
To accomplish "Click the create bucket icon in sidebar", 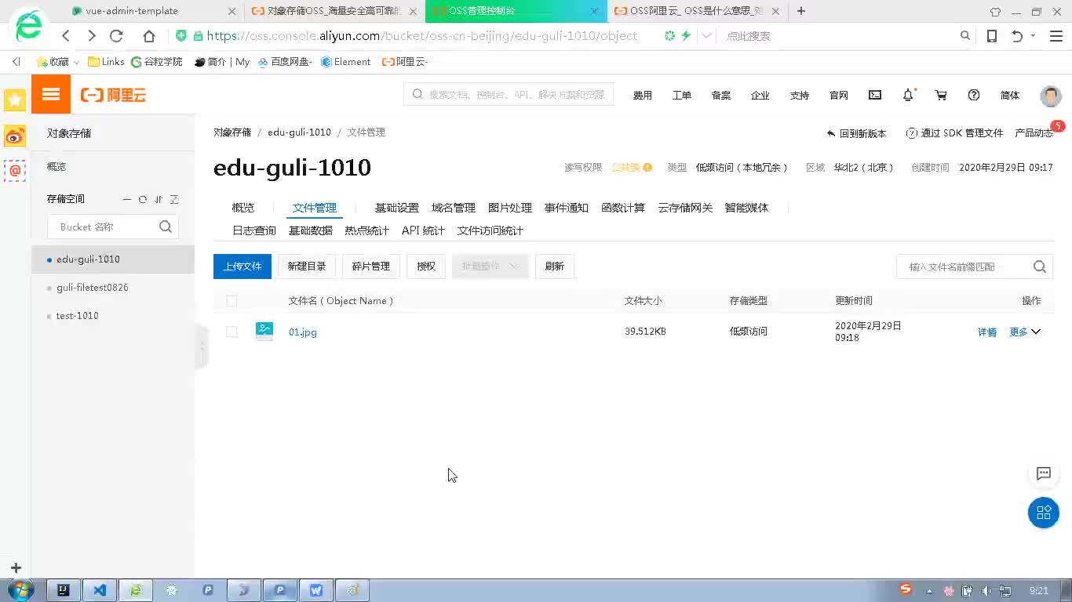I will pyautogui.click(x=127, y=199).
